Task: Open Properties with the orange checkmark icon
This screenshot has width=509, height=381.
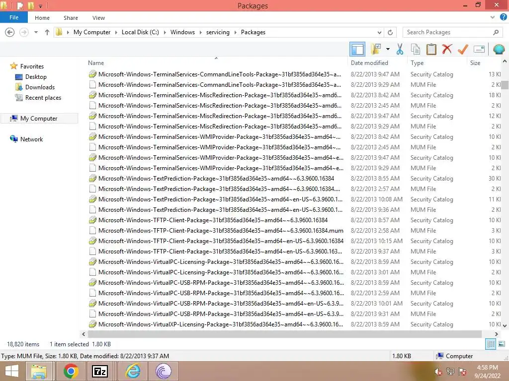Action: [463, 49]
